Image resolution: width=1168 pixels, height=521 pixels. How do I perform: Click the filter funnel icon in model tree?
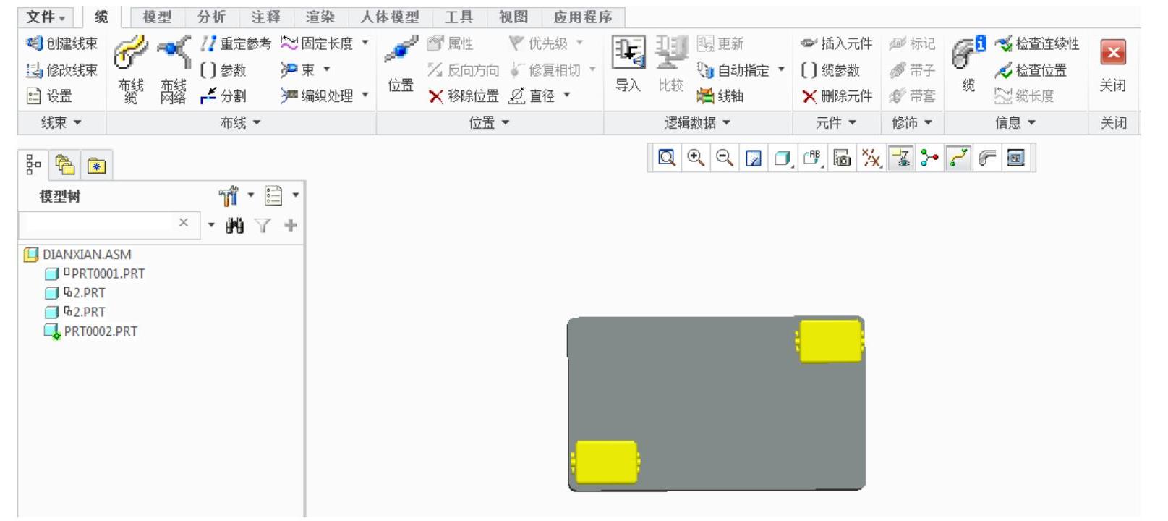click(x=263, y=226)
